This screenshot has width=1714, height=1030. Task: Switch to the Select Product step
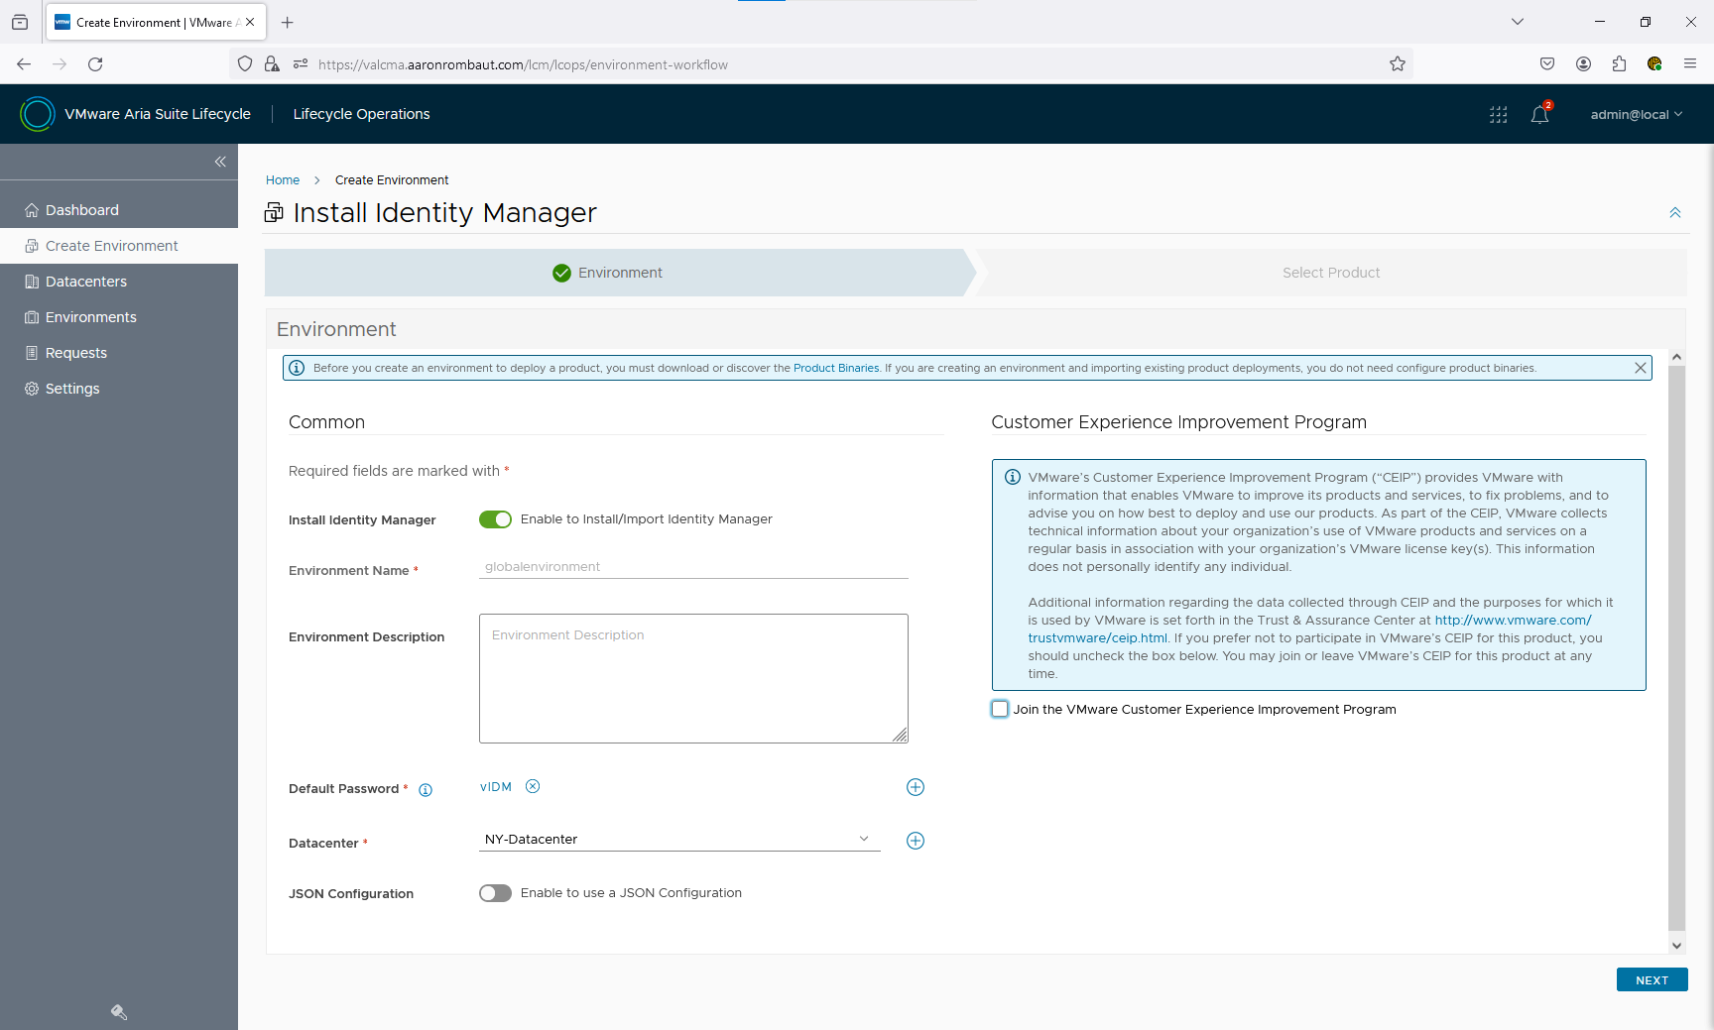click(x=1331, y=272)
